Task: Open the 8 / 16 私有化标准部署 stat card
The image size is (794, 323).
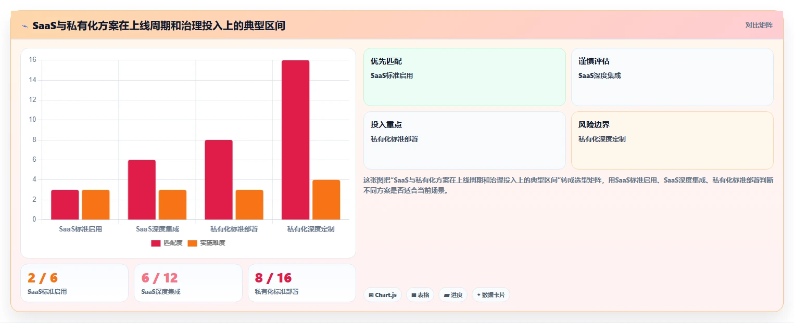Action: point(302,283)
